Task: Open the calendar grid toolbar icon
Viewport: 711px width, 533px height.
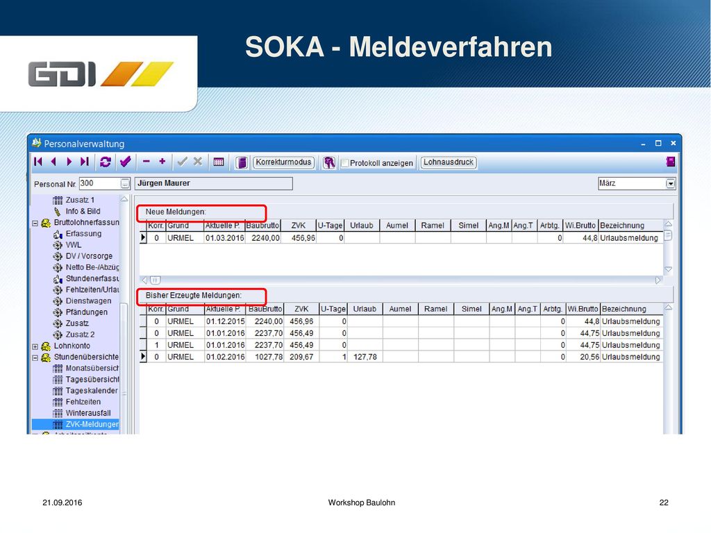Action: tap(219, 162)
